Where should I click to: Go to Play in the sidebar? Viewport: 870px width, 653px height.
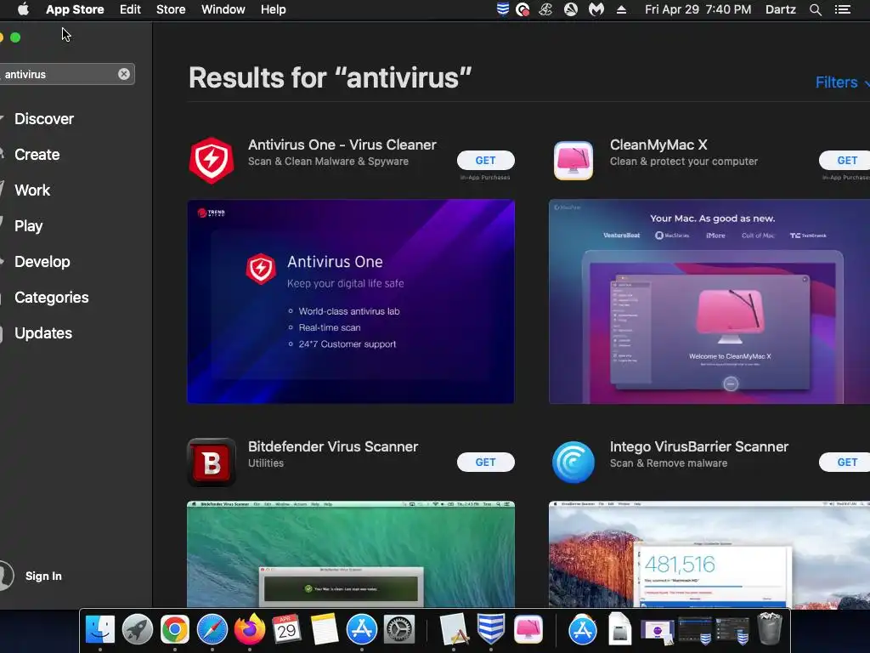28,226
